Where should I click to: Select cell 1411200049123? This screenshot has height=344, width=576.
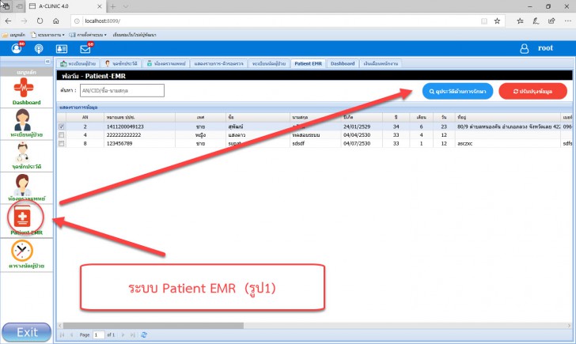(x=139, y=127)
